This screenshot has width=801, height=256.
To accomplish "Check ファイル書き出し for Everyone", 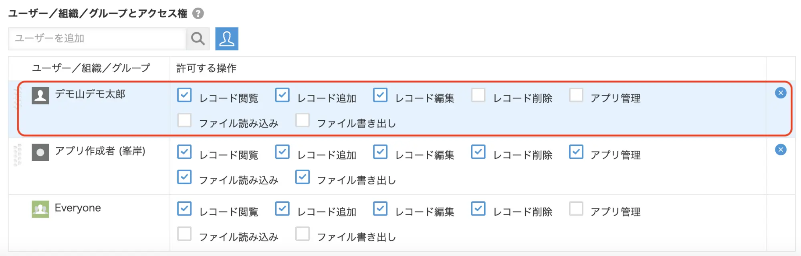I will tap(303, 234).
